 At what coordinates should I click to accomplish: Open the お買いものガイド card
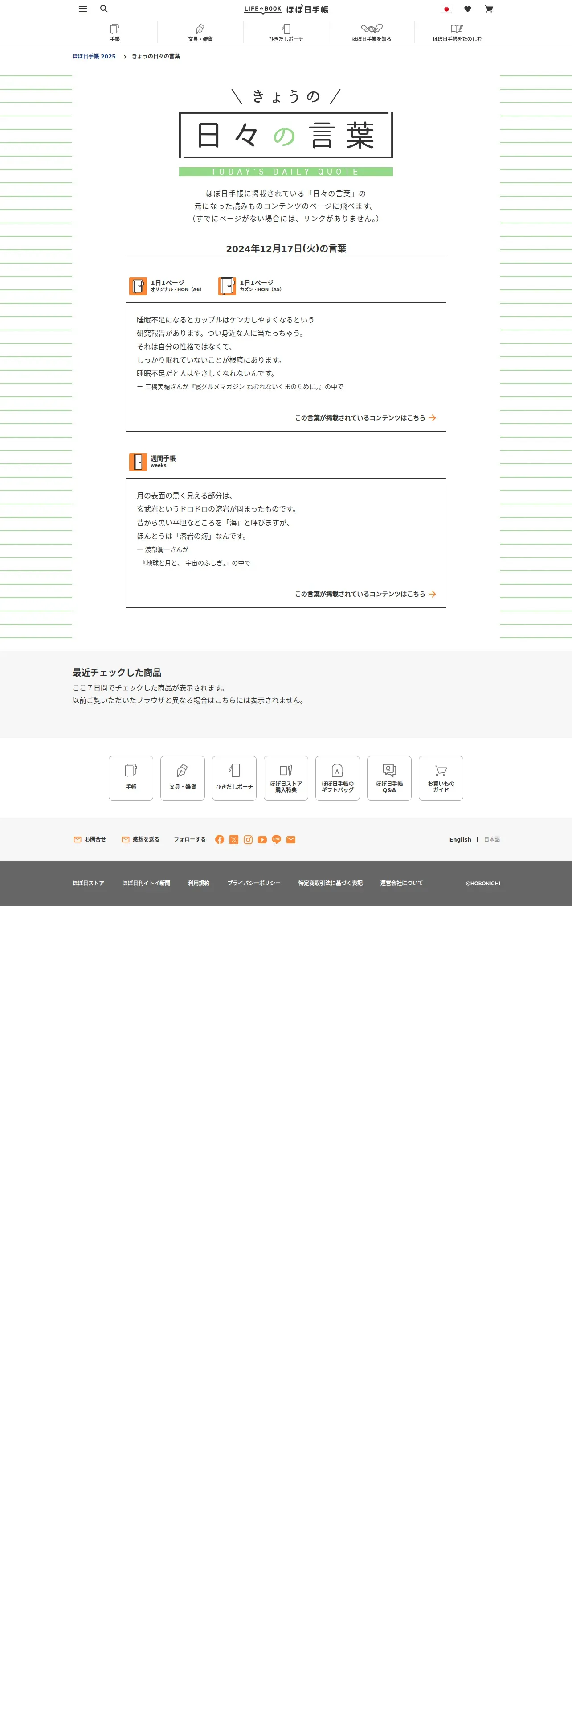[441, 778]
